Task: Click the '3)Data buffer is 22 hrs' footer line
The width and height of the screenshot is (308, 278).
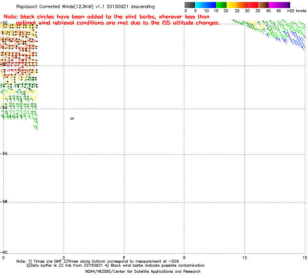Action: 115,265
